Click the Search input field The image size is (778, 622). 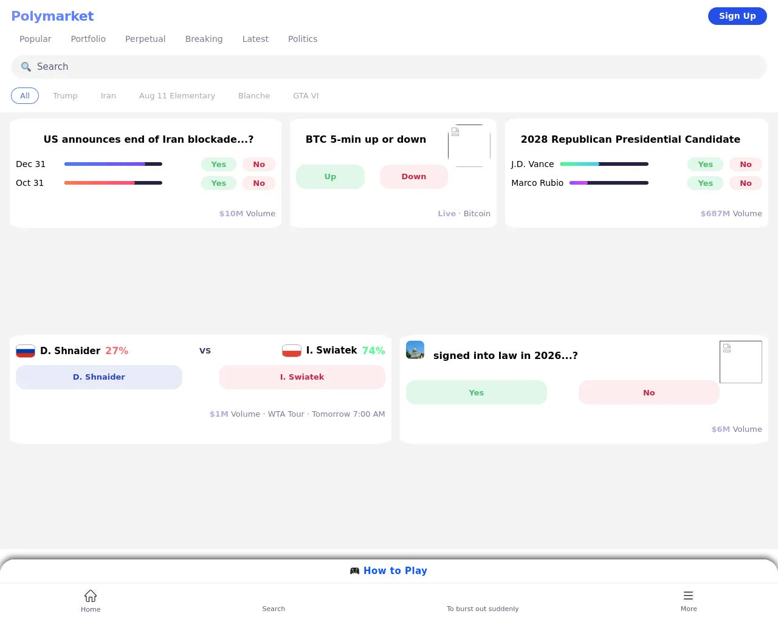click(x=389, y=67)
